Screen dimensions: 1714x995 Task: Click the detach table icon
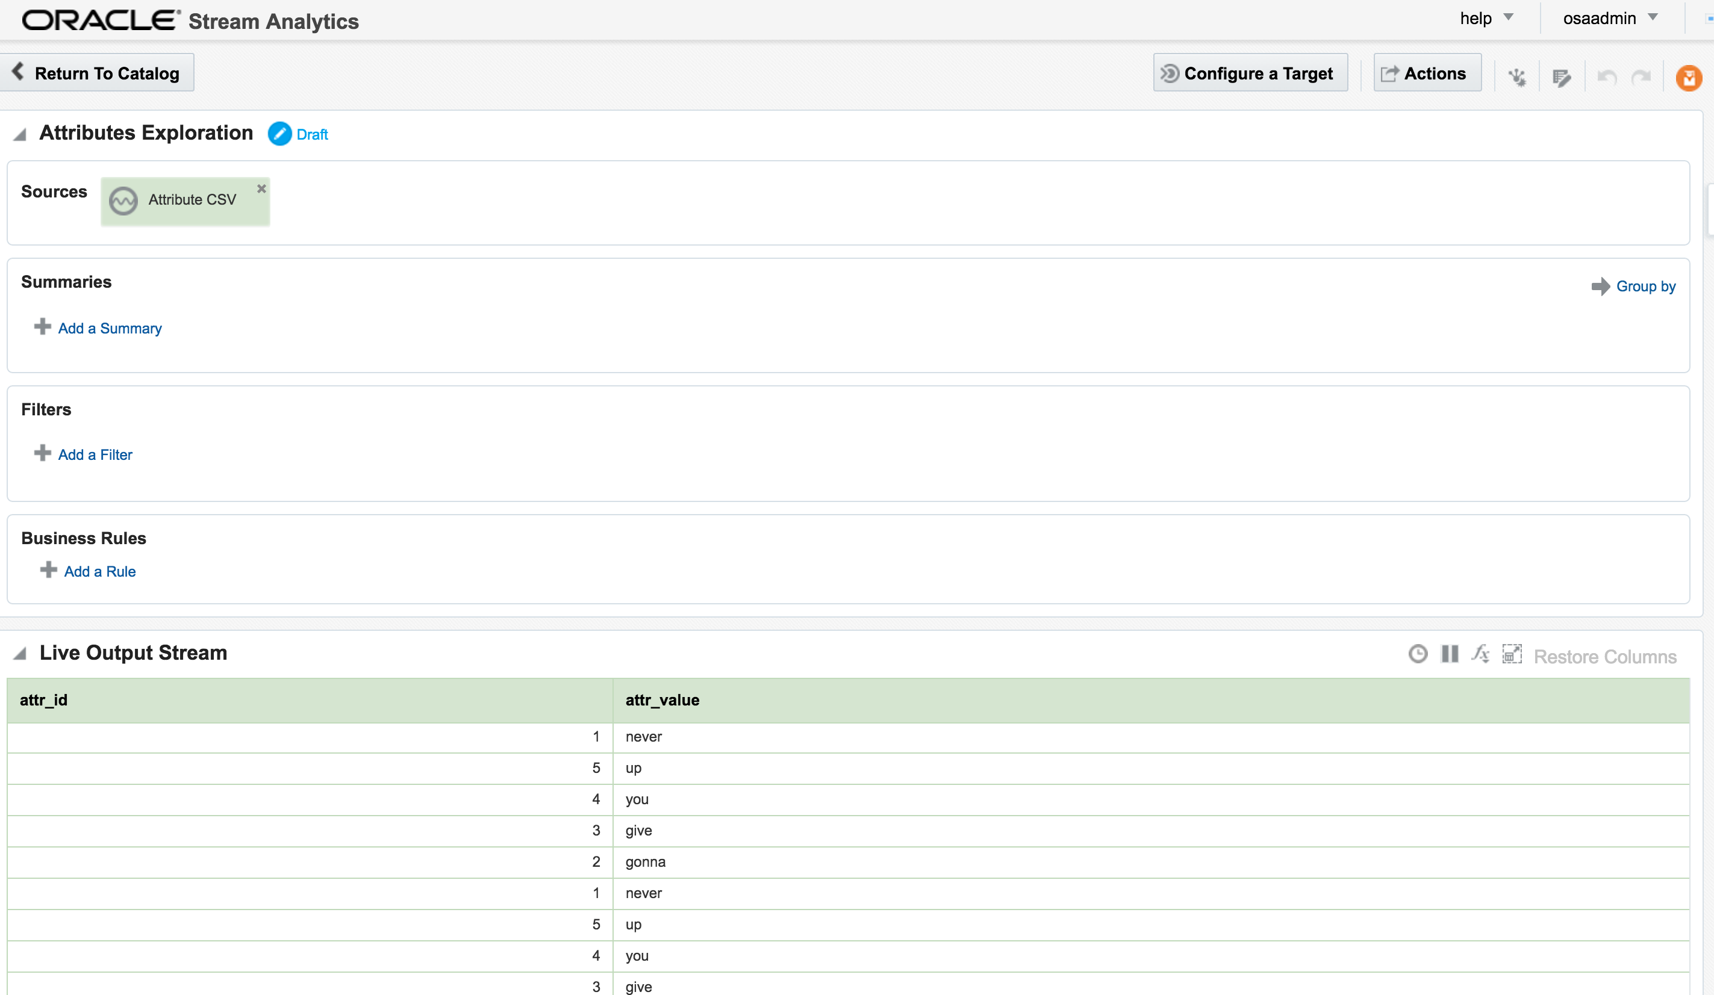tap(1511, 654)
